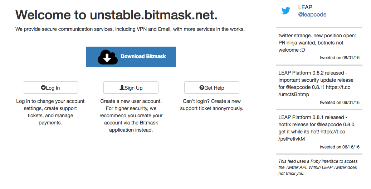371x189 pixels.
Task: Click the LEAP account name
Action: click(305, 7)
